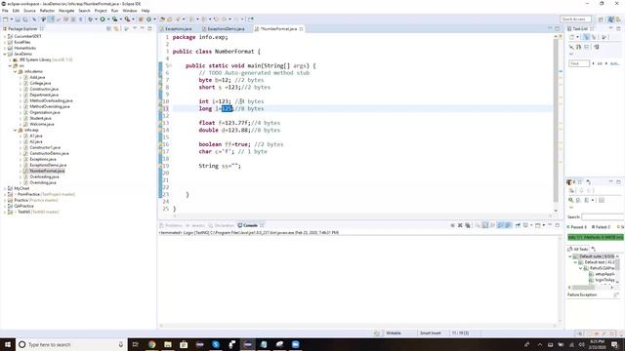Toggle Word Wrap in the Console toolbar
Screen dimensions: 625x351
[x=492, y=225]
